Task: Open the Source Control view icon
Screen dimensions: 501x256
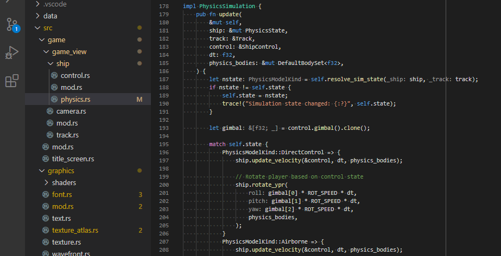Action: (12, 24)
